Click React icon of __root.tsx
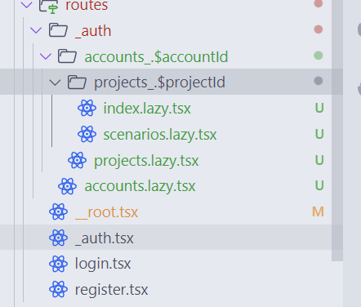 (58, 211)
